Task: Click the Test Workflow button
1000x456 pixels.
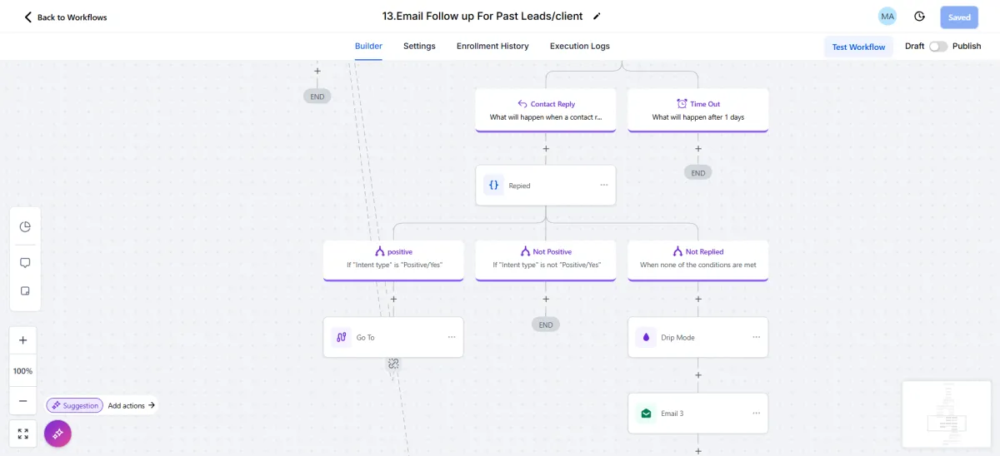Action: tap(858, 47)
